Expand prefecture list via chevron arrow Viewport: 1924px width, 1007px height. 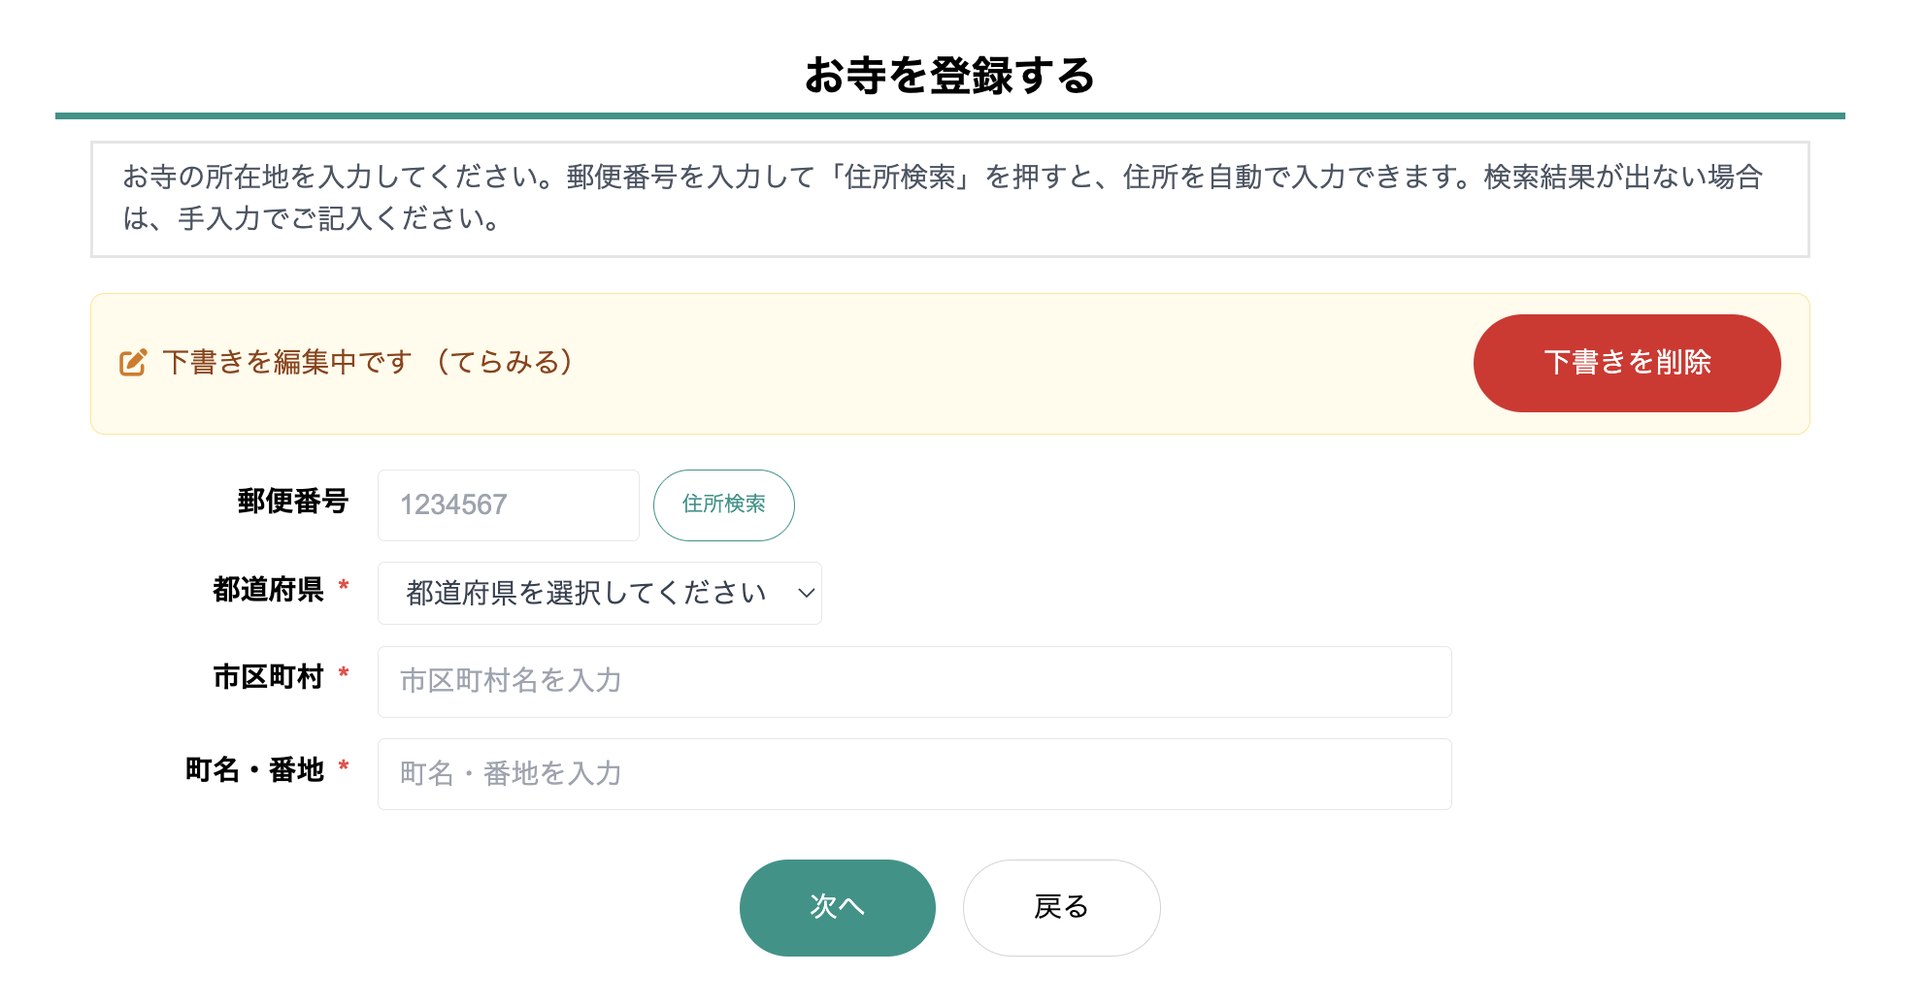click(806, 593)
